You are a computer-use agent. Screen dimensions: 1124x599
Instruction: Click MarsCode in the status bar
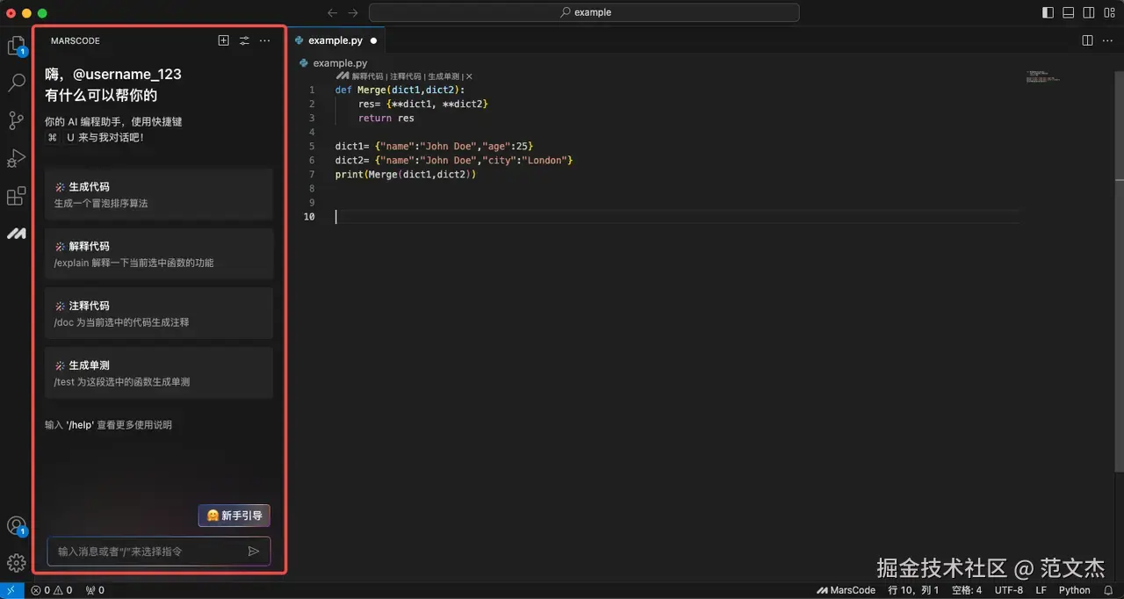tap(846, 590)
